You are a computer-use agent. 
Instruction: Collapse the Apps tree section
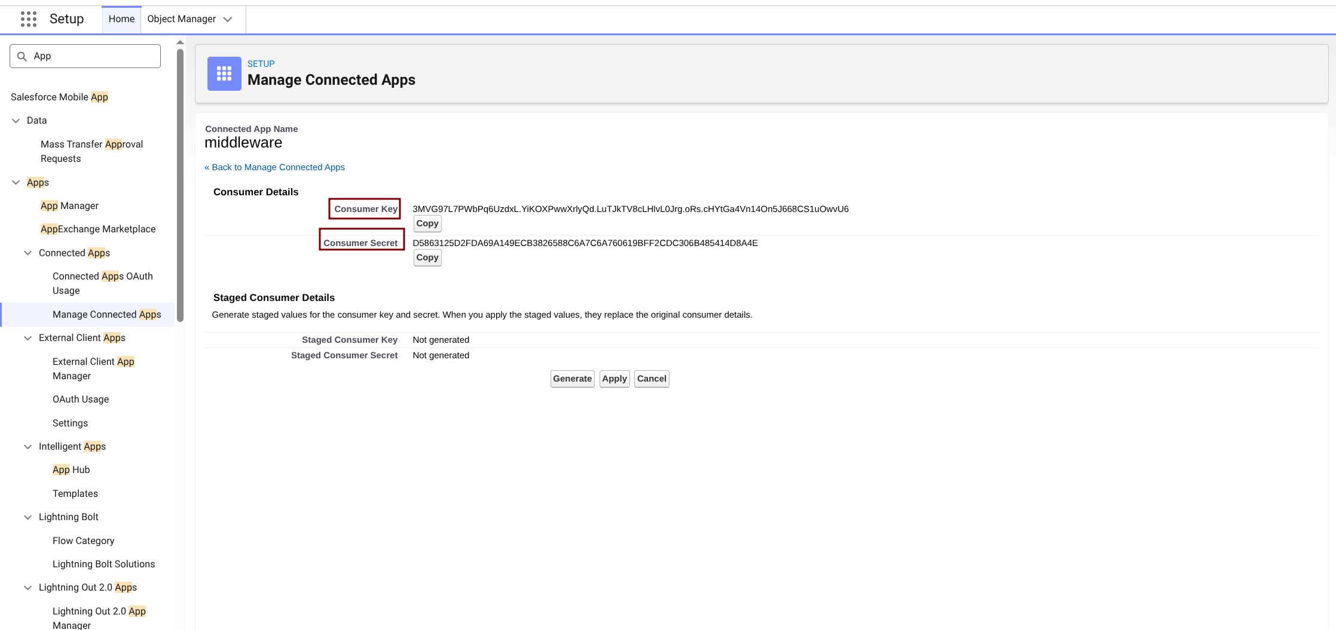point(16,183)
